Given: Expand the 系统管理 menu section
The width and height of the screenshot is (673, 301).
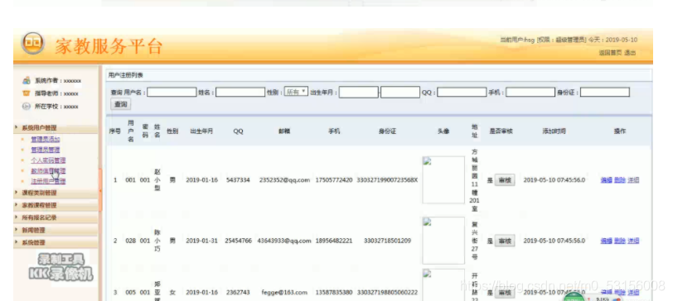Looking at the screenshot, I should pos(56,242).
